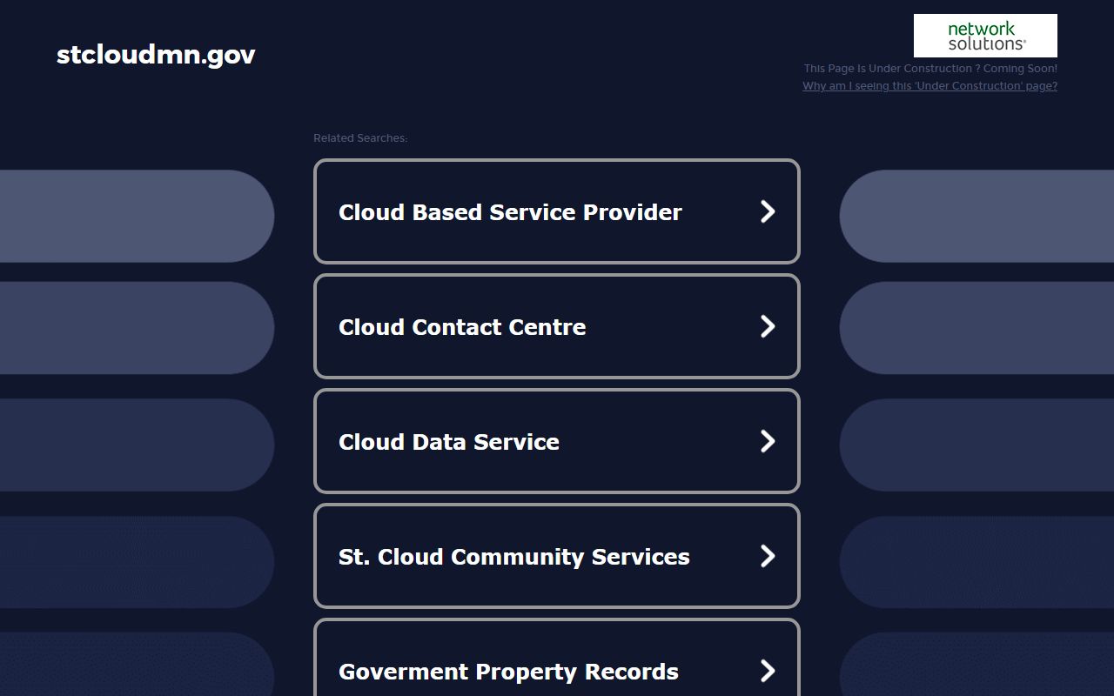Click the stcloudmn.gov site title
The image size is (1114, 696).
pos(156,55)
